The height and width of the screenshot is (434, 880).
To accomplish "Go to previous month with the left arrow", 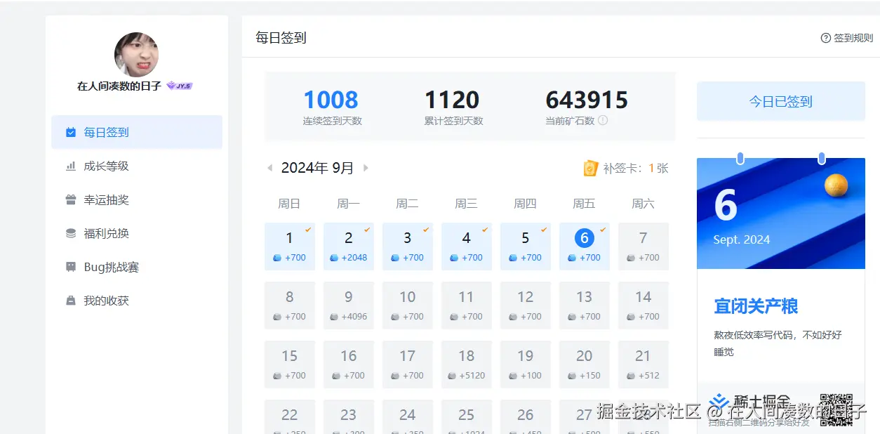I will coord(269,168).
